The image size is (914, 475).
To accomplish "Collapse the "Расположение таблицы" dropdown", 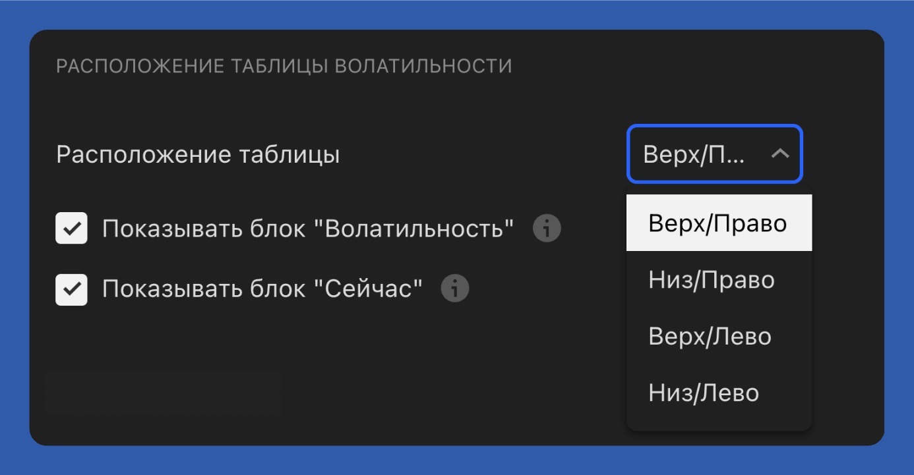I will pyautogui.click(x=716, y=155).
